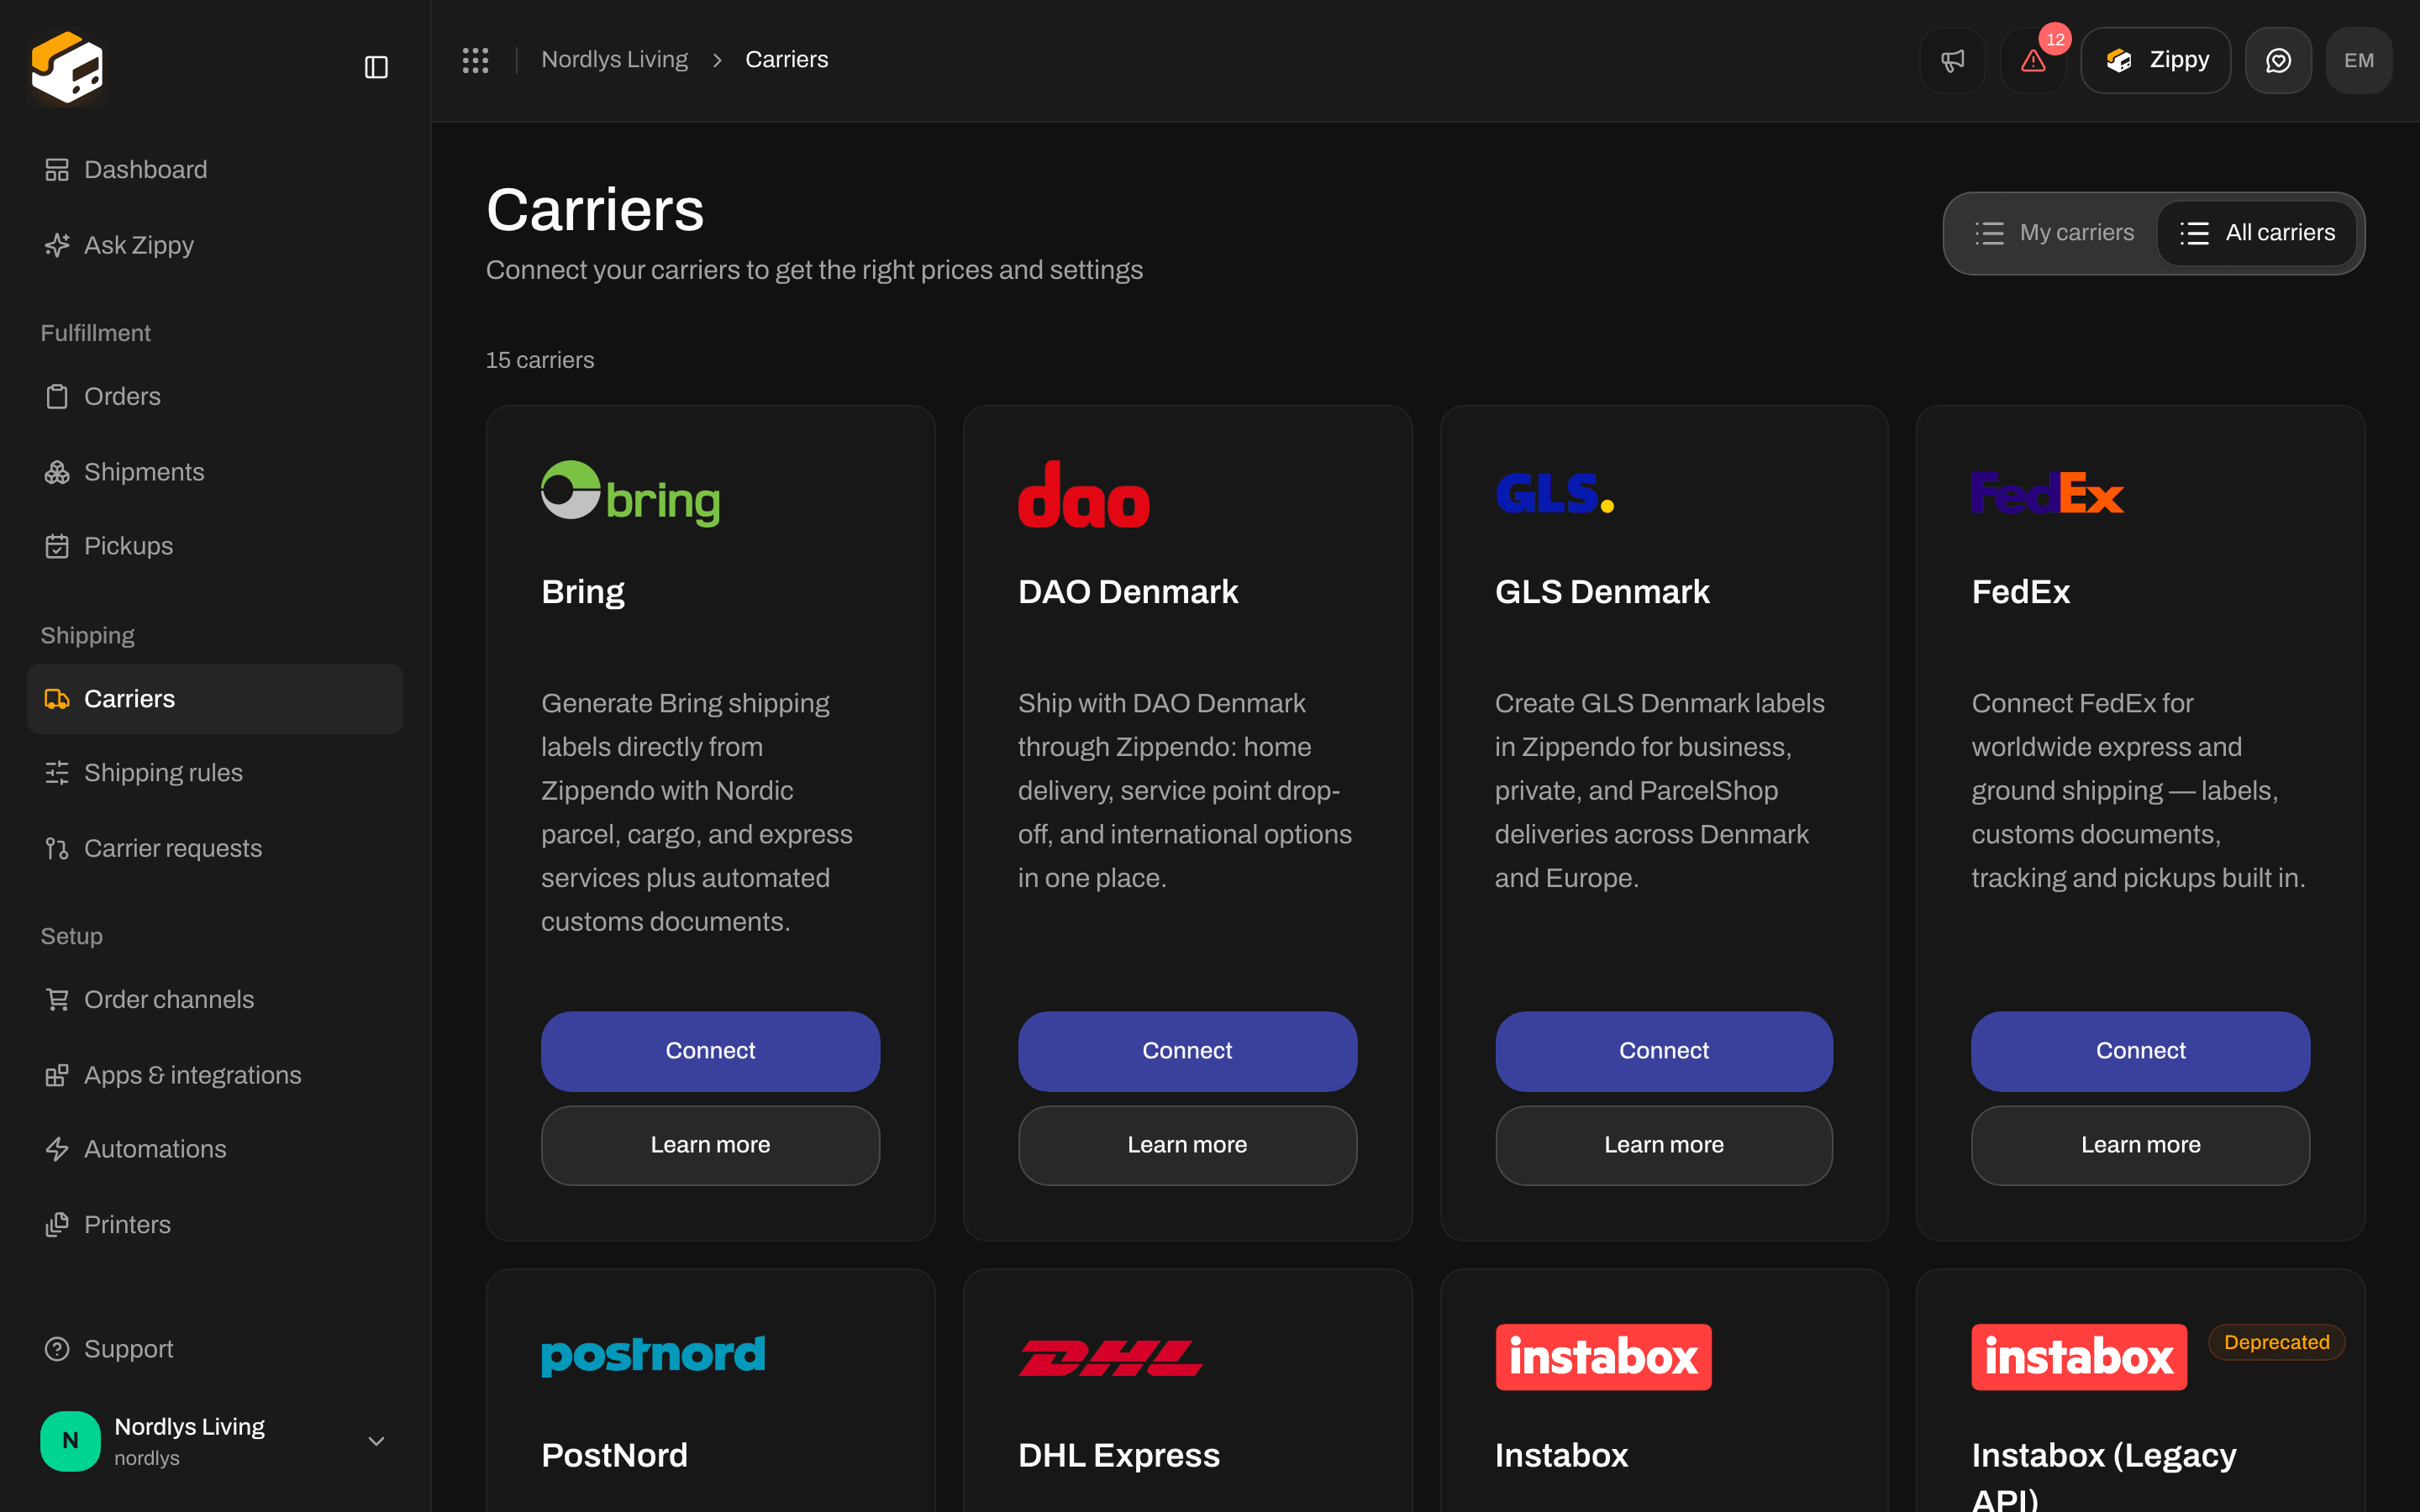Switch to the All carriers view
The image size is (2420, 1512).
[2257, 233]
